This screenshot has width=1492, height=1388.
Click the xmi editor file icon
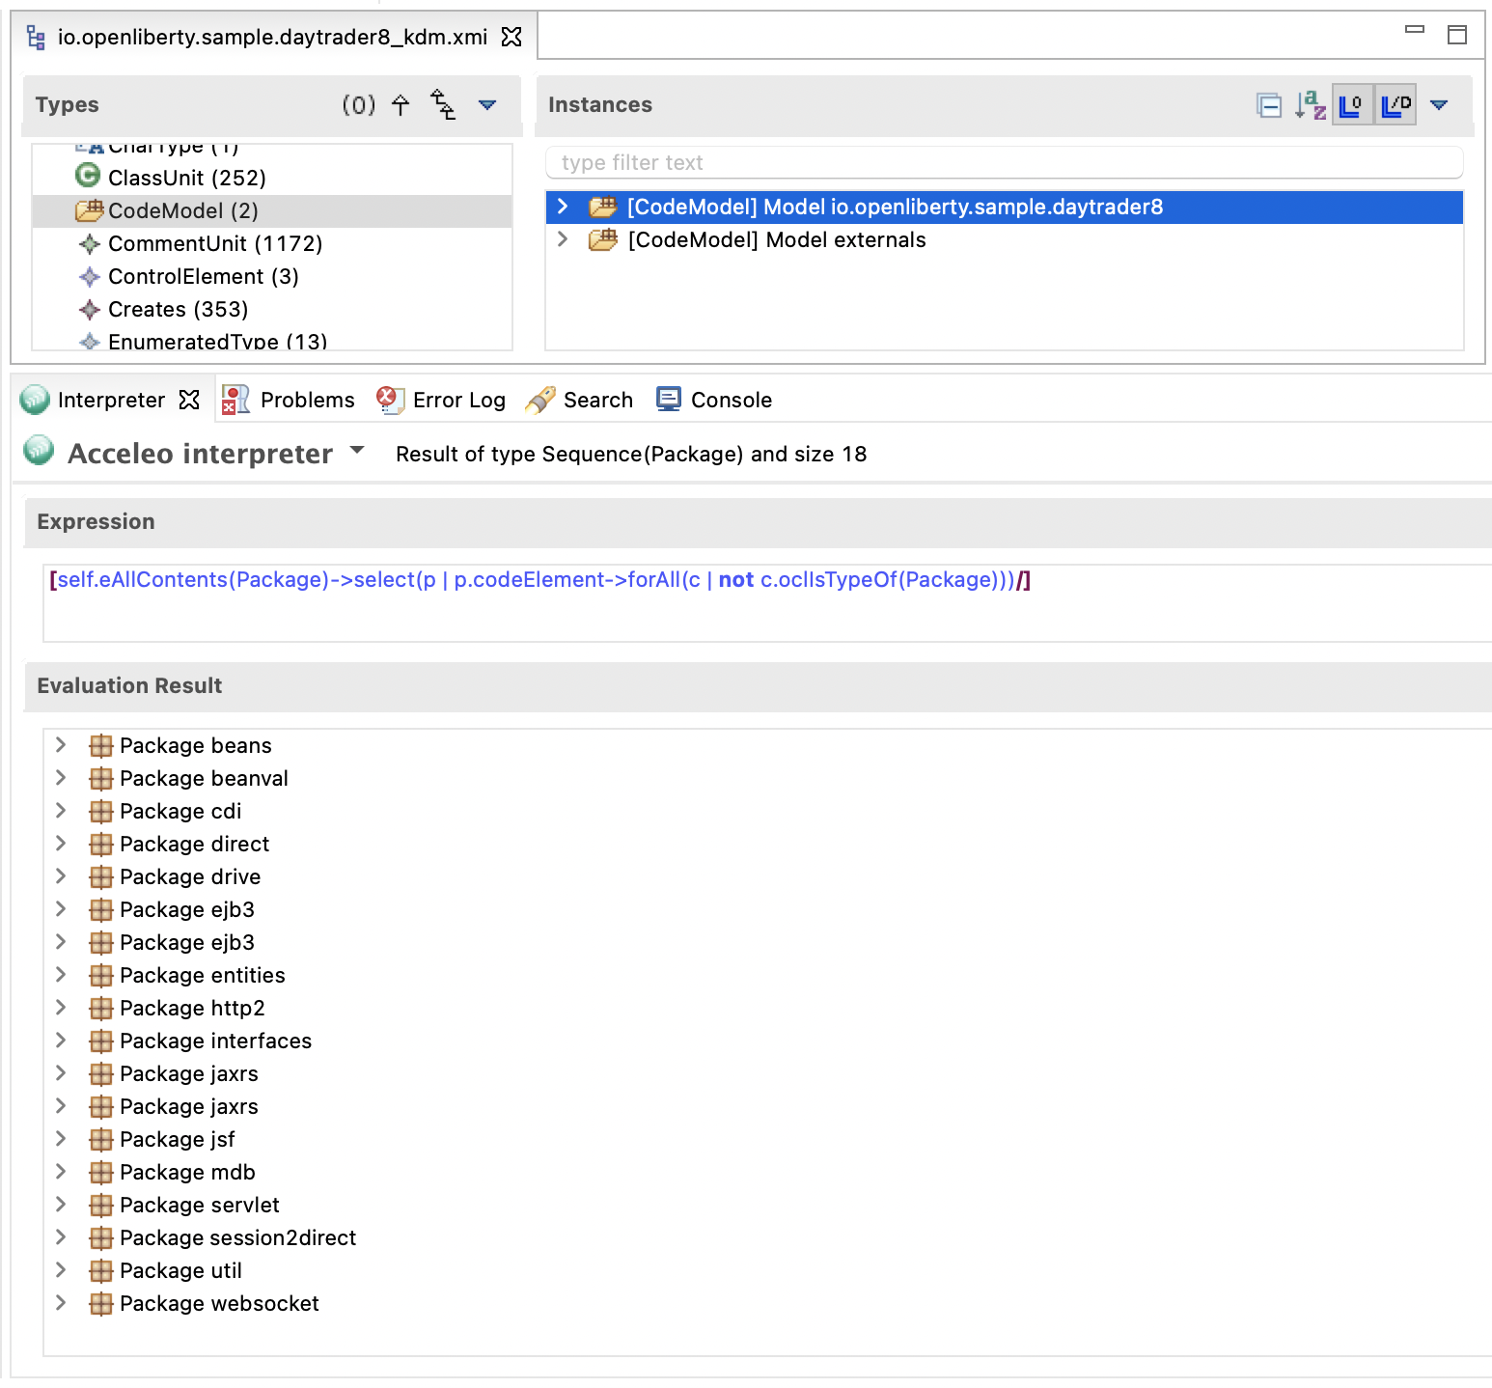pyautogui.click(x=36, y=37)
